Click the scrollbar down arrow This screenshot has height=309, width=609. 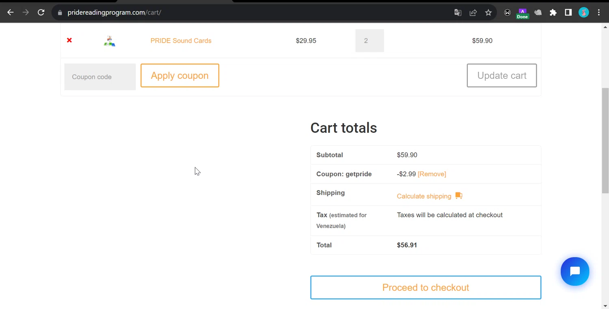click(x=605, y=305)
